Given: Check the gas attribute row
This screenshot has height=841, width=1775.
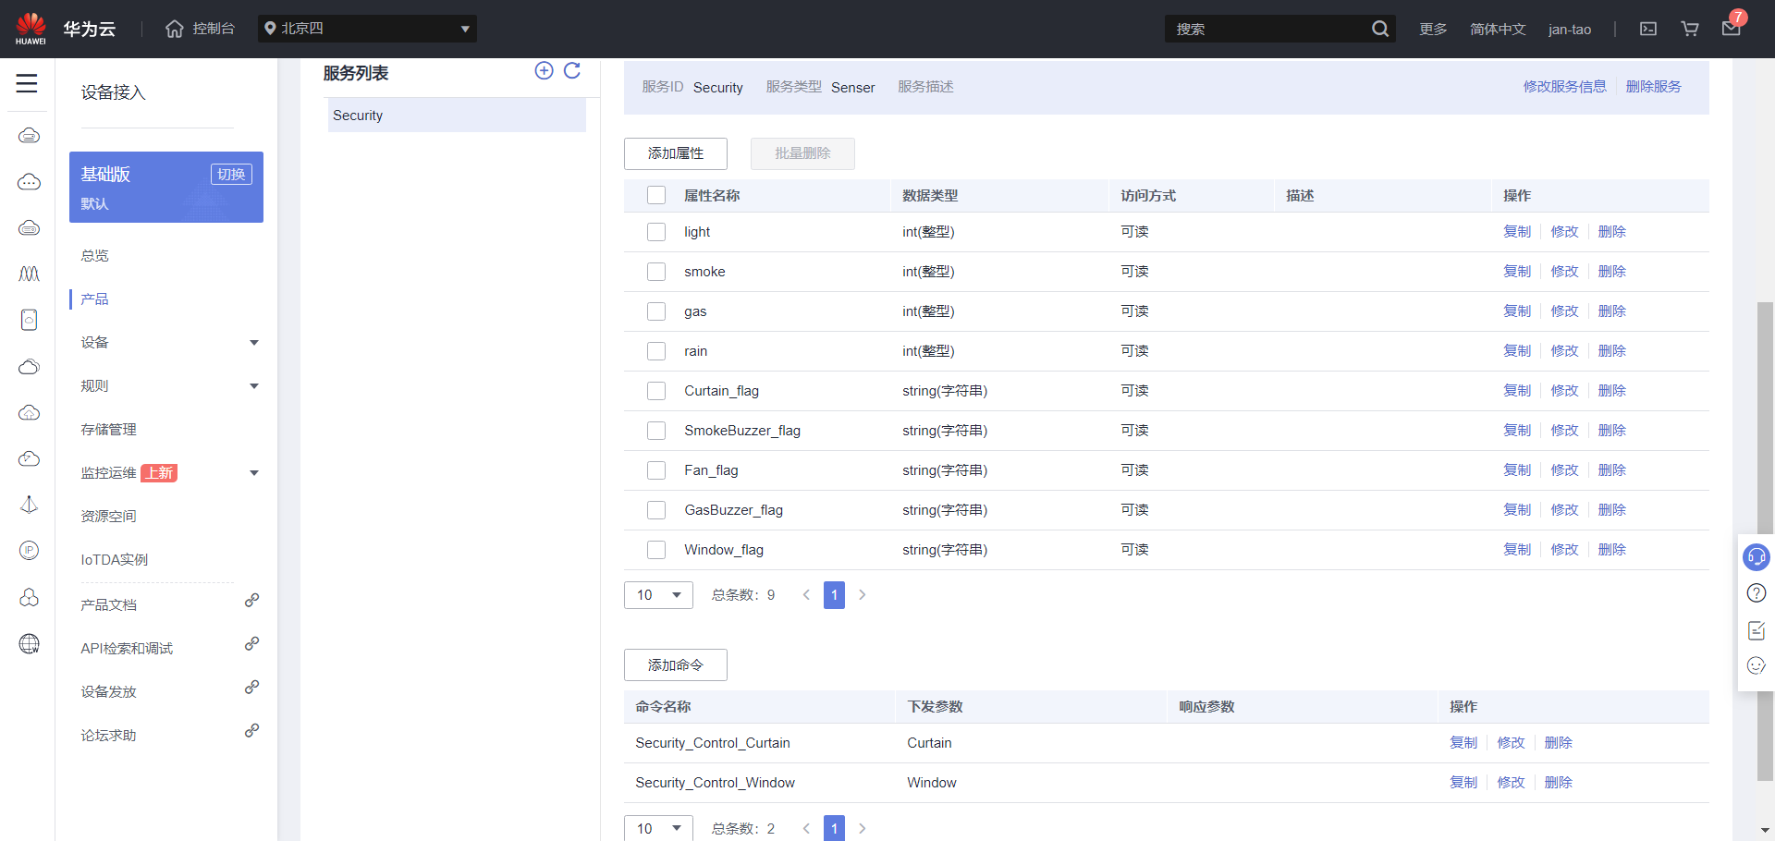Looking at the screenshot, I should [x=656, y=311].
